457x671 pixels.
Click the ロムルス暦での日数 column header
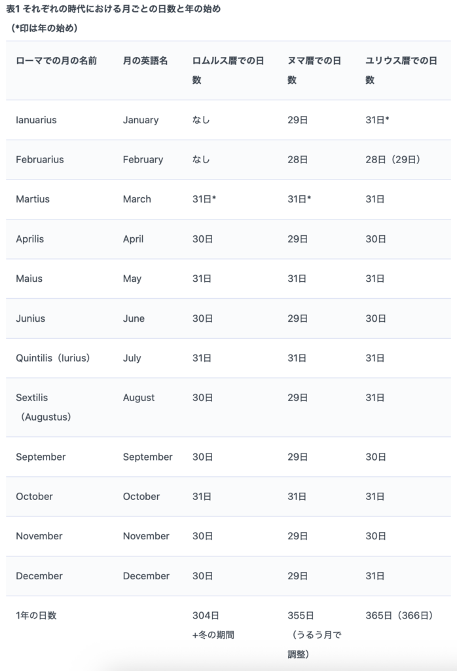coord(227,70)
